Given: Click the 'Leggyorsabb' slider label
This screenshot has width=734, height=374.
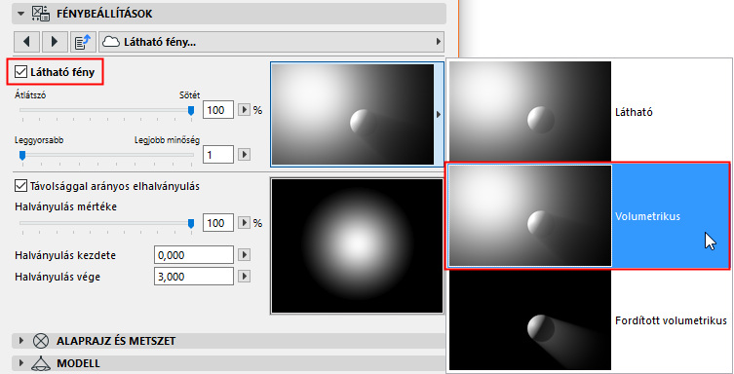Looking at the screenshot, I should 39,140.
